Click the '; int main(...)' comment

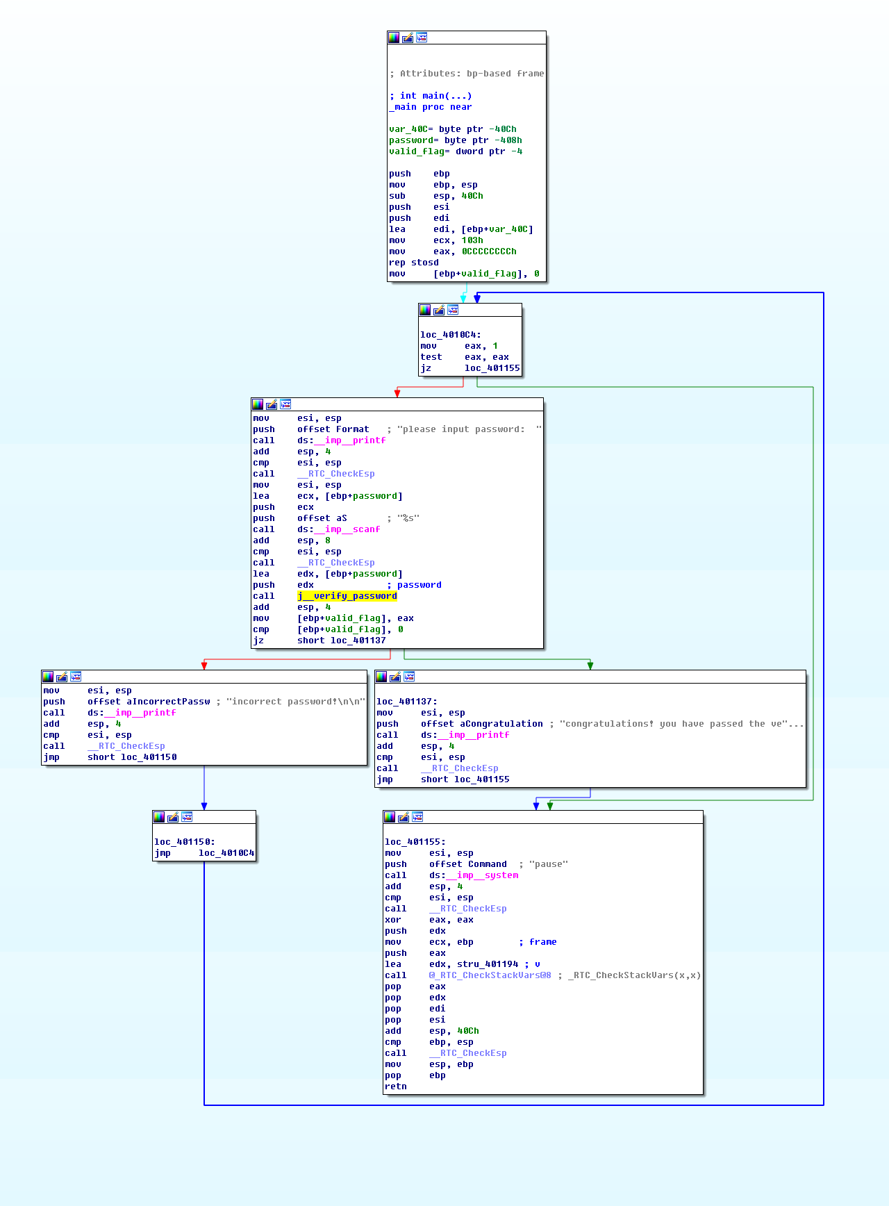(431, 96)
